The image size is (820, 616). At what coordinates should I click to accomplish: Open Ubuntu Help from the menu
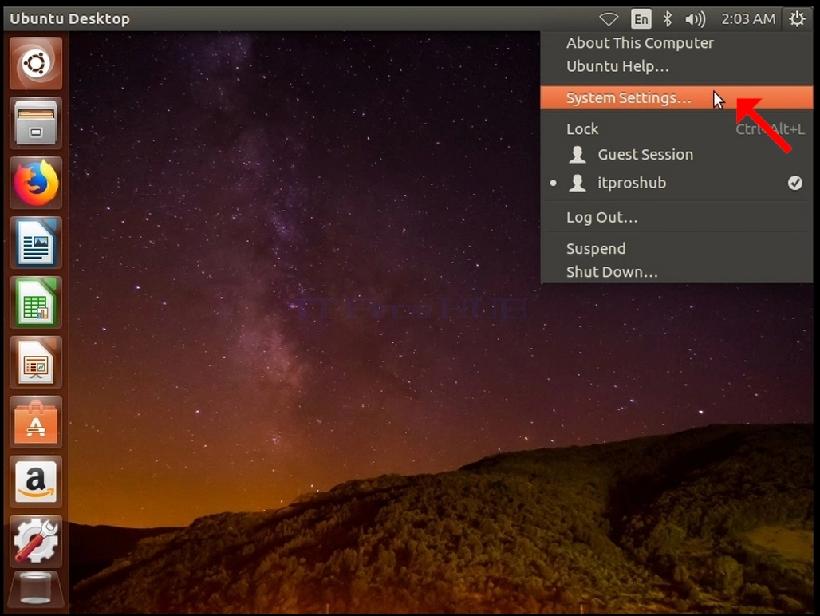pyautogui.click(x=676, y=66)
